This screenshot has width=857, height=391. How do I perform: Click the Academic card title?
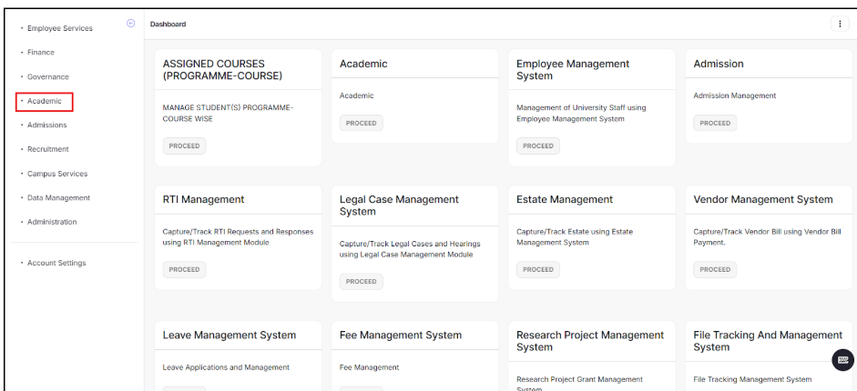coord(363,64)
